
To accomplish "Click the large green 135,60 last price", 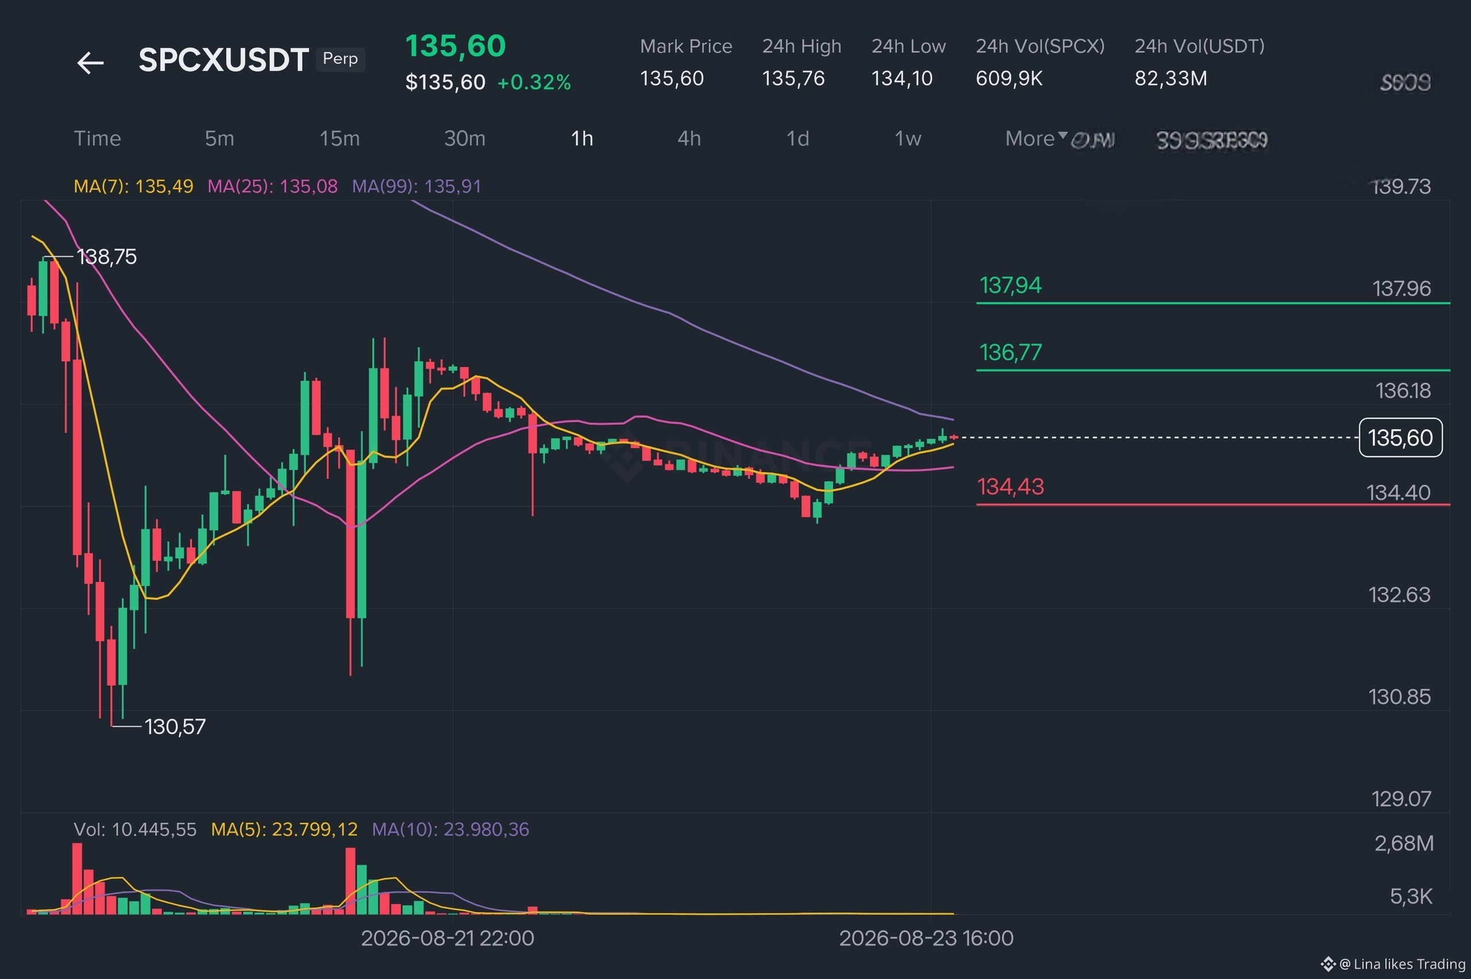I will pyautogui.click(x=455, y=45).
